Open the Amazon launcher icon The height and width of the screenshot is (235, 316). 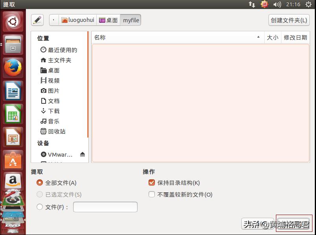(13, 181)
